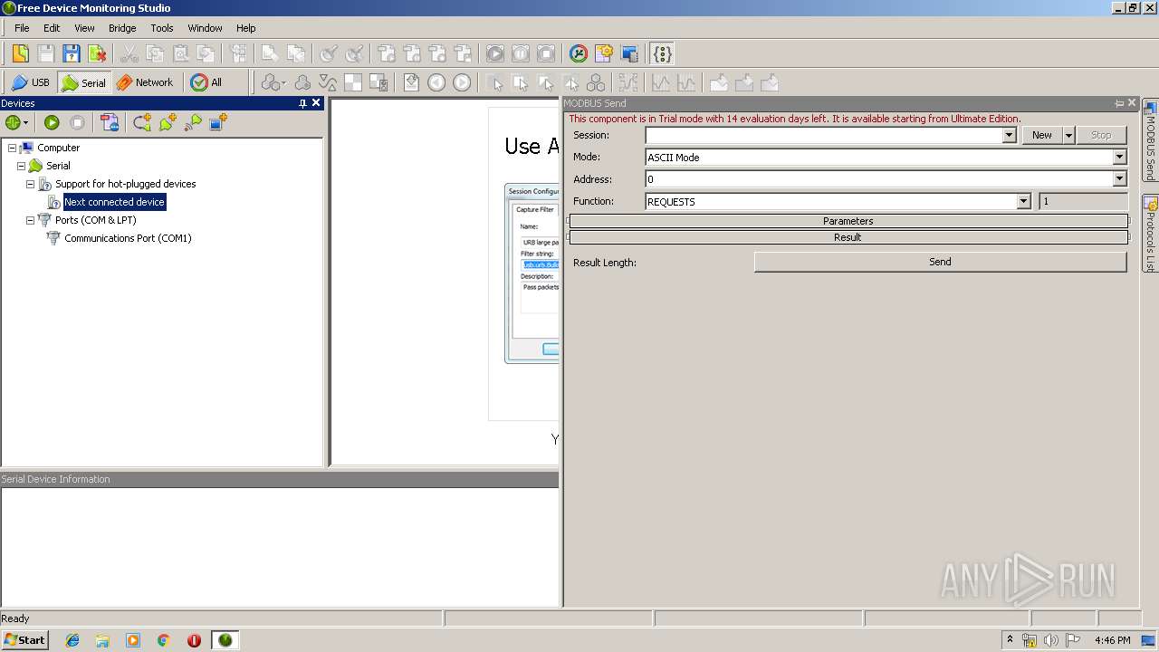Screen dimensions: 1159x652
Task: Pin the MODBUS Send panel
Action: click(1119, 103)
